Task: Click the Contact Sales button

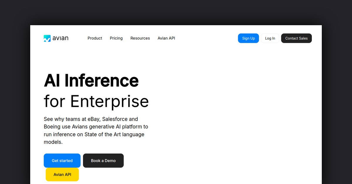Action: point(296,38)
